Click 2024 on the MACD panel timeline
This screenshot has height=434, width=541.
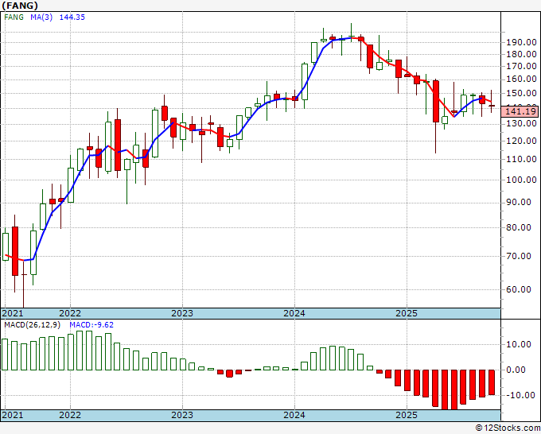294,415
